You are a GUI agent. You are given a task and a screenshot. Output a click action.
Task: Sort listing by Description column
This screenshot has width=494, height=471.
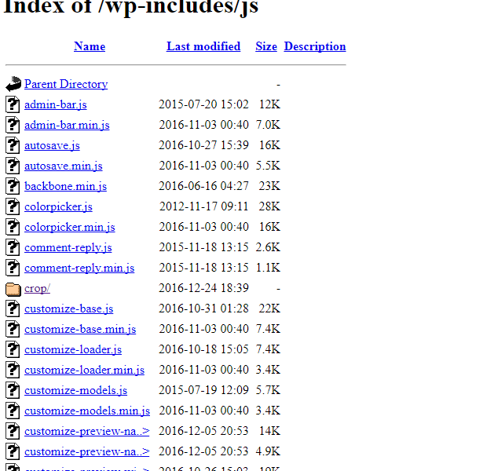[315, 46]
